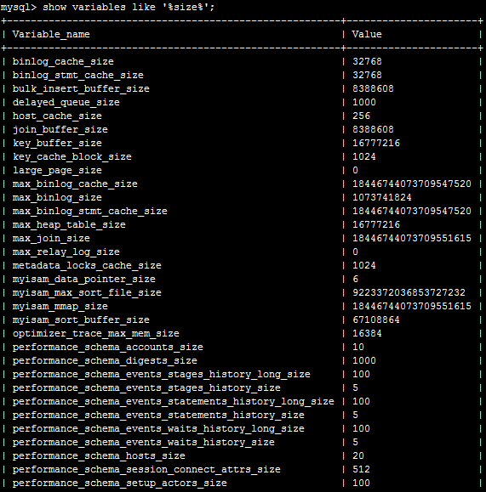486x492 pixels.
Task: Select the bulk_insert_buffer_size row name
Action: pyautogui.click(x=81, y=89)
